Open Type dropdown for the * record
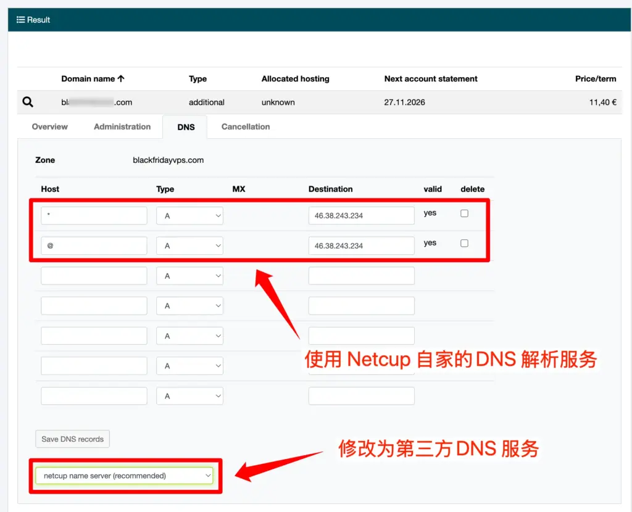 pyautogui.click(x=189, y=215)
